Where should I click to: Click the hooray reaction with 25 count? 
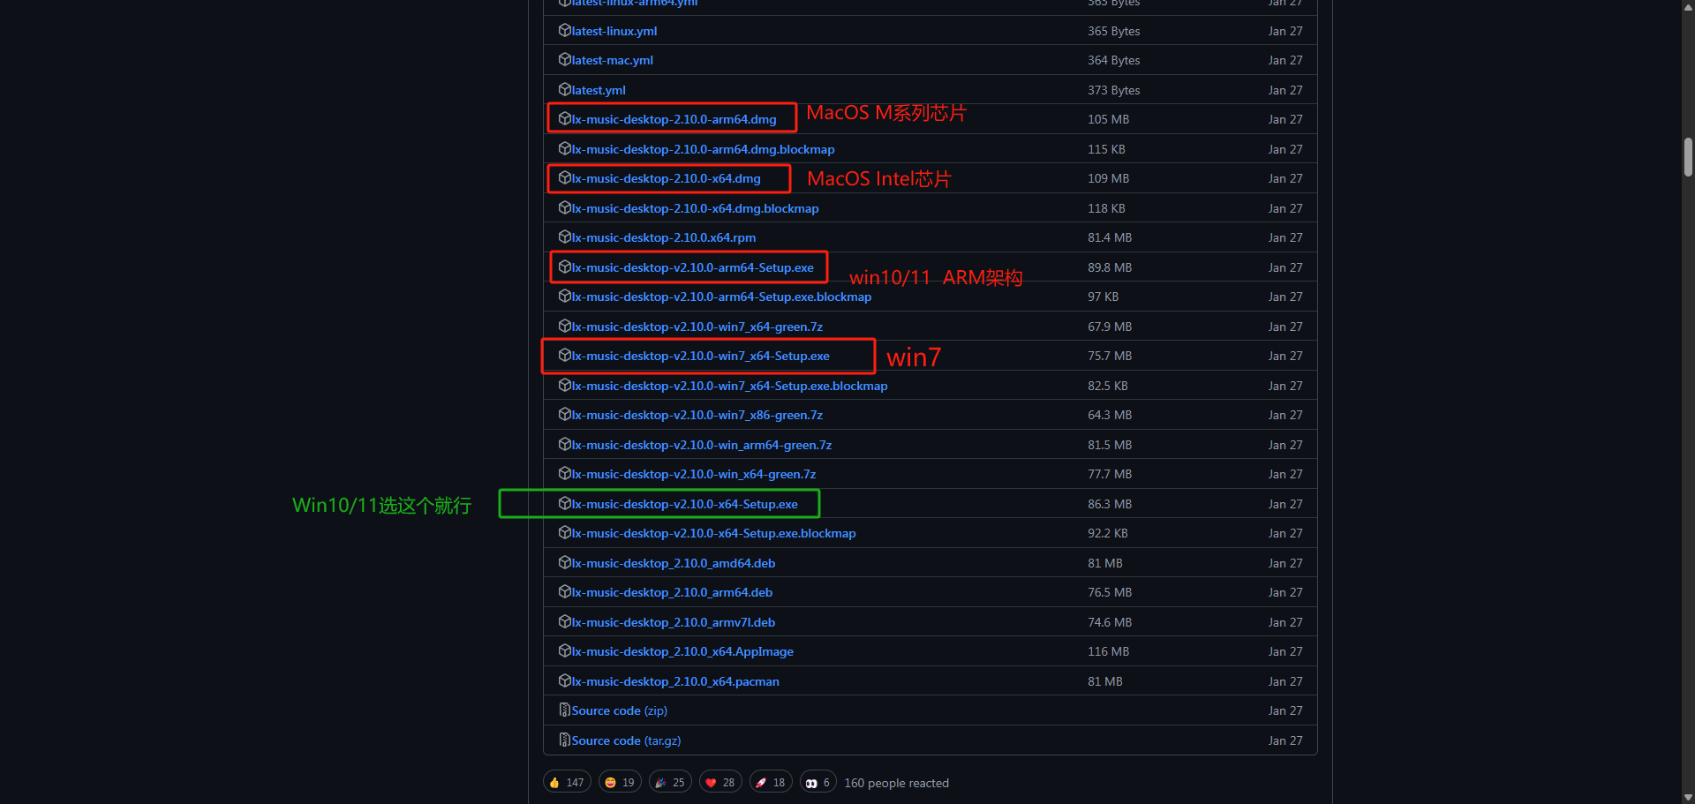[669, 783]
